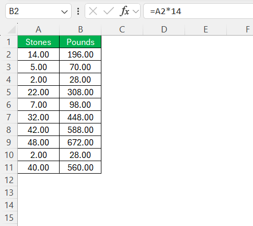Select column D header
Image resolution: width=253 pixels, height=226 pixels.
click(x=164, y=29)
